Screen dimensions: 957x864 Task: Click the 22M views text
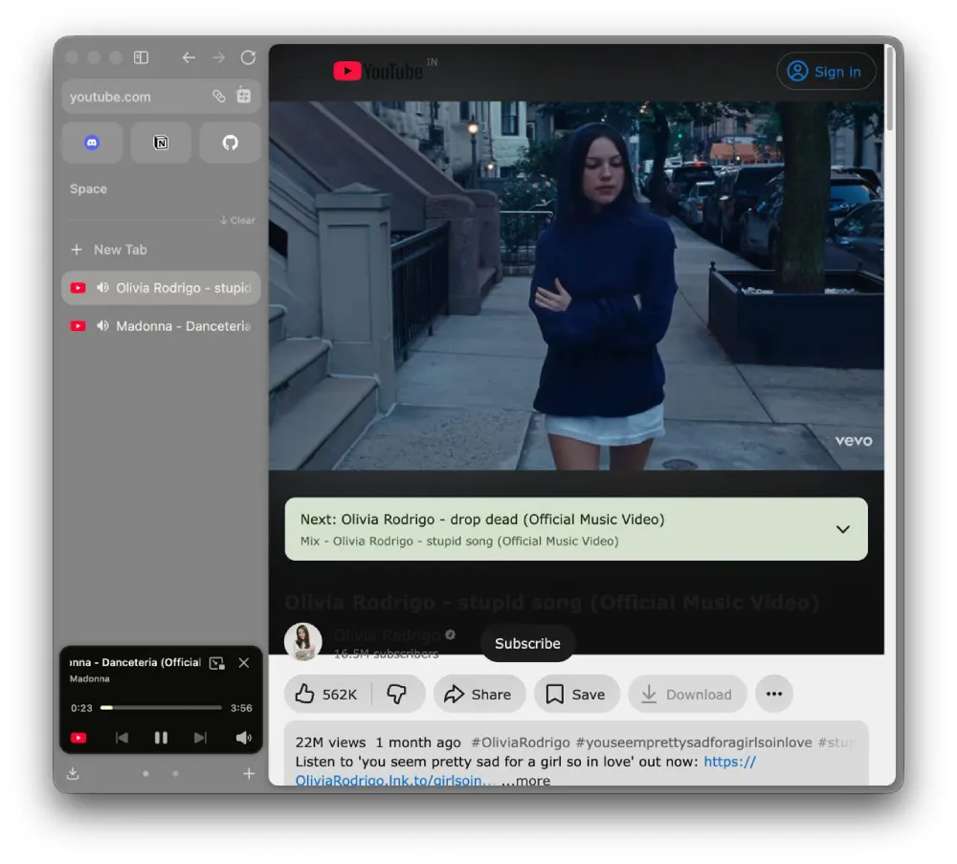pyautogui.click(x=330, y=742)
